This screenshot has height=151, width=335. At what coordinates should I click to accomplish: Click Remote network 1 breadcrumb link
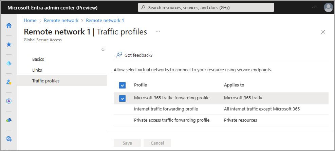pos(105,20)
